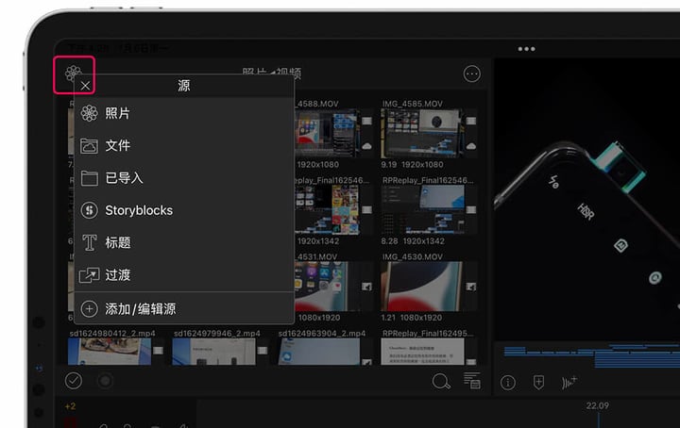Open the circled three-dot library options button

[472, 74]
